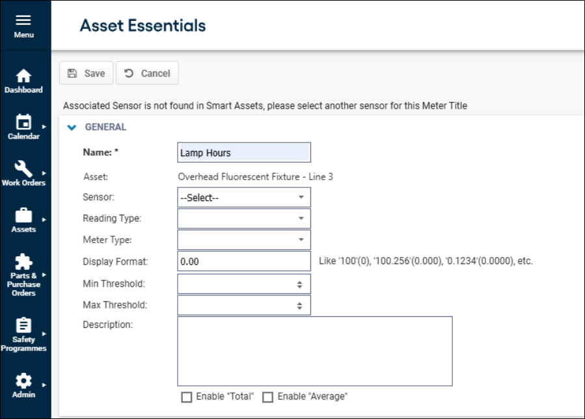The image size is (585, 419).
Task: Click the Name field containing Lamp Hours
Action: tap(243, 153)
